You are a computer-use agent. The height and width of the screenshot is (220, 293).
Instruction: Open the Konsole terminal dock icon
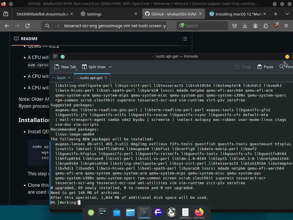144,212
